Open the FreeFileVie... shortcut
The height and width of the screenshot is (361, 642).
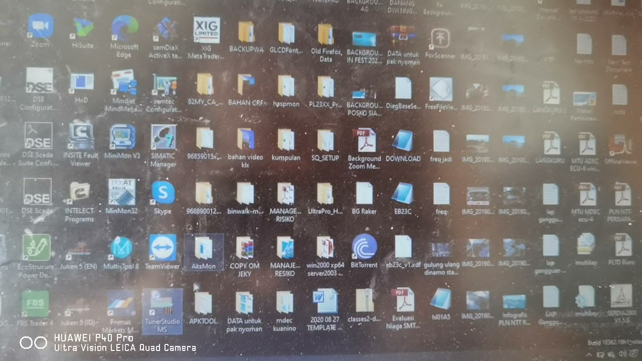click(441, 94)
